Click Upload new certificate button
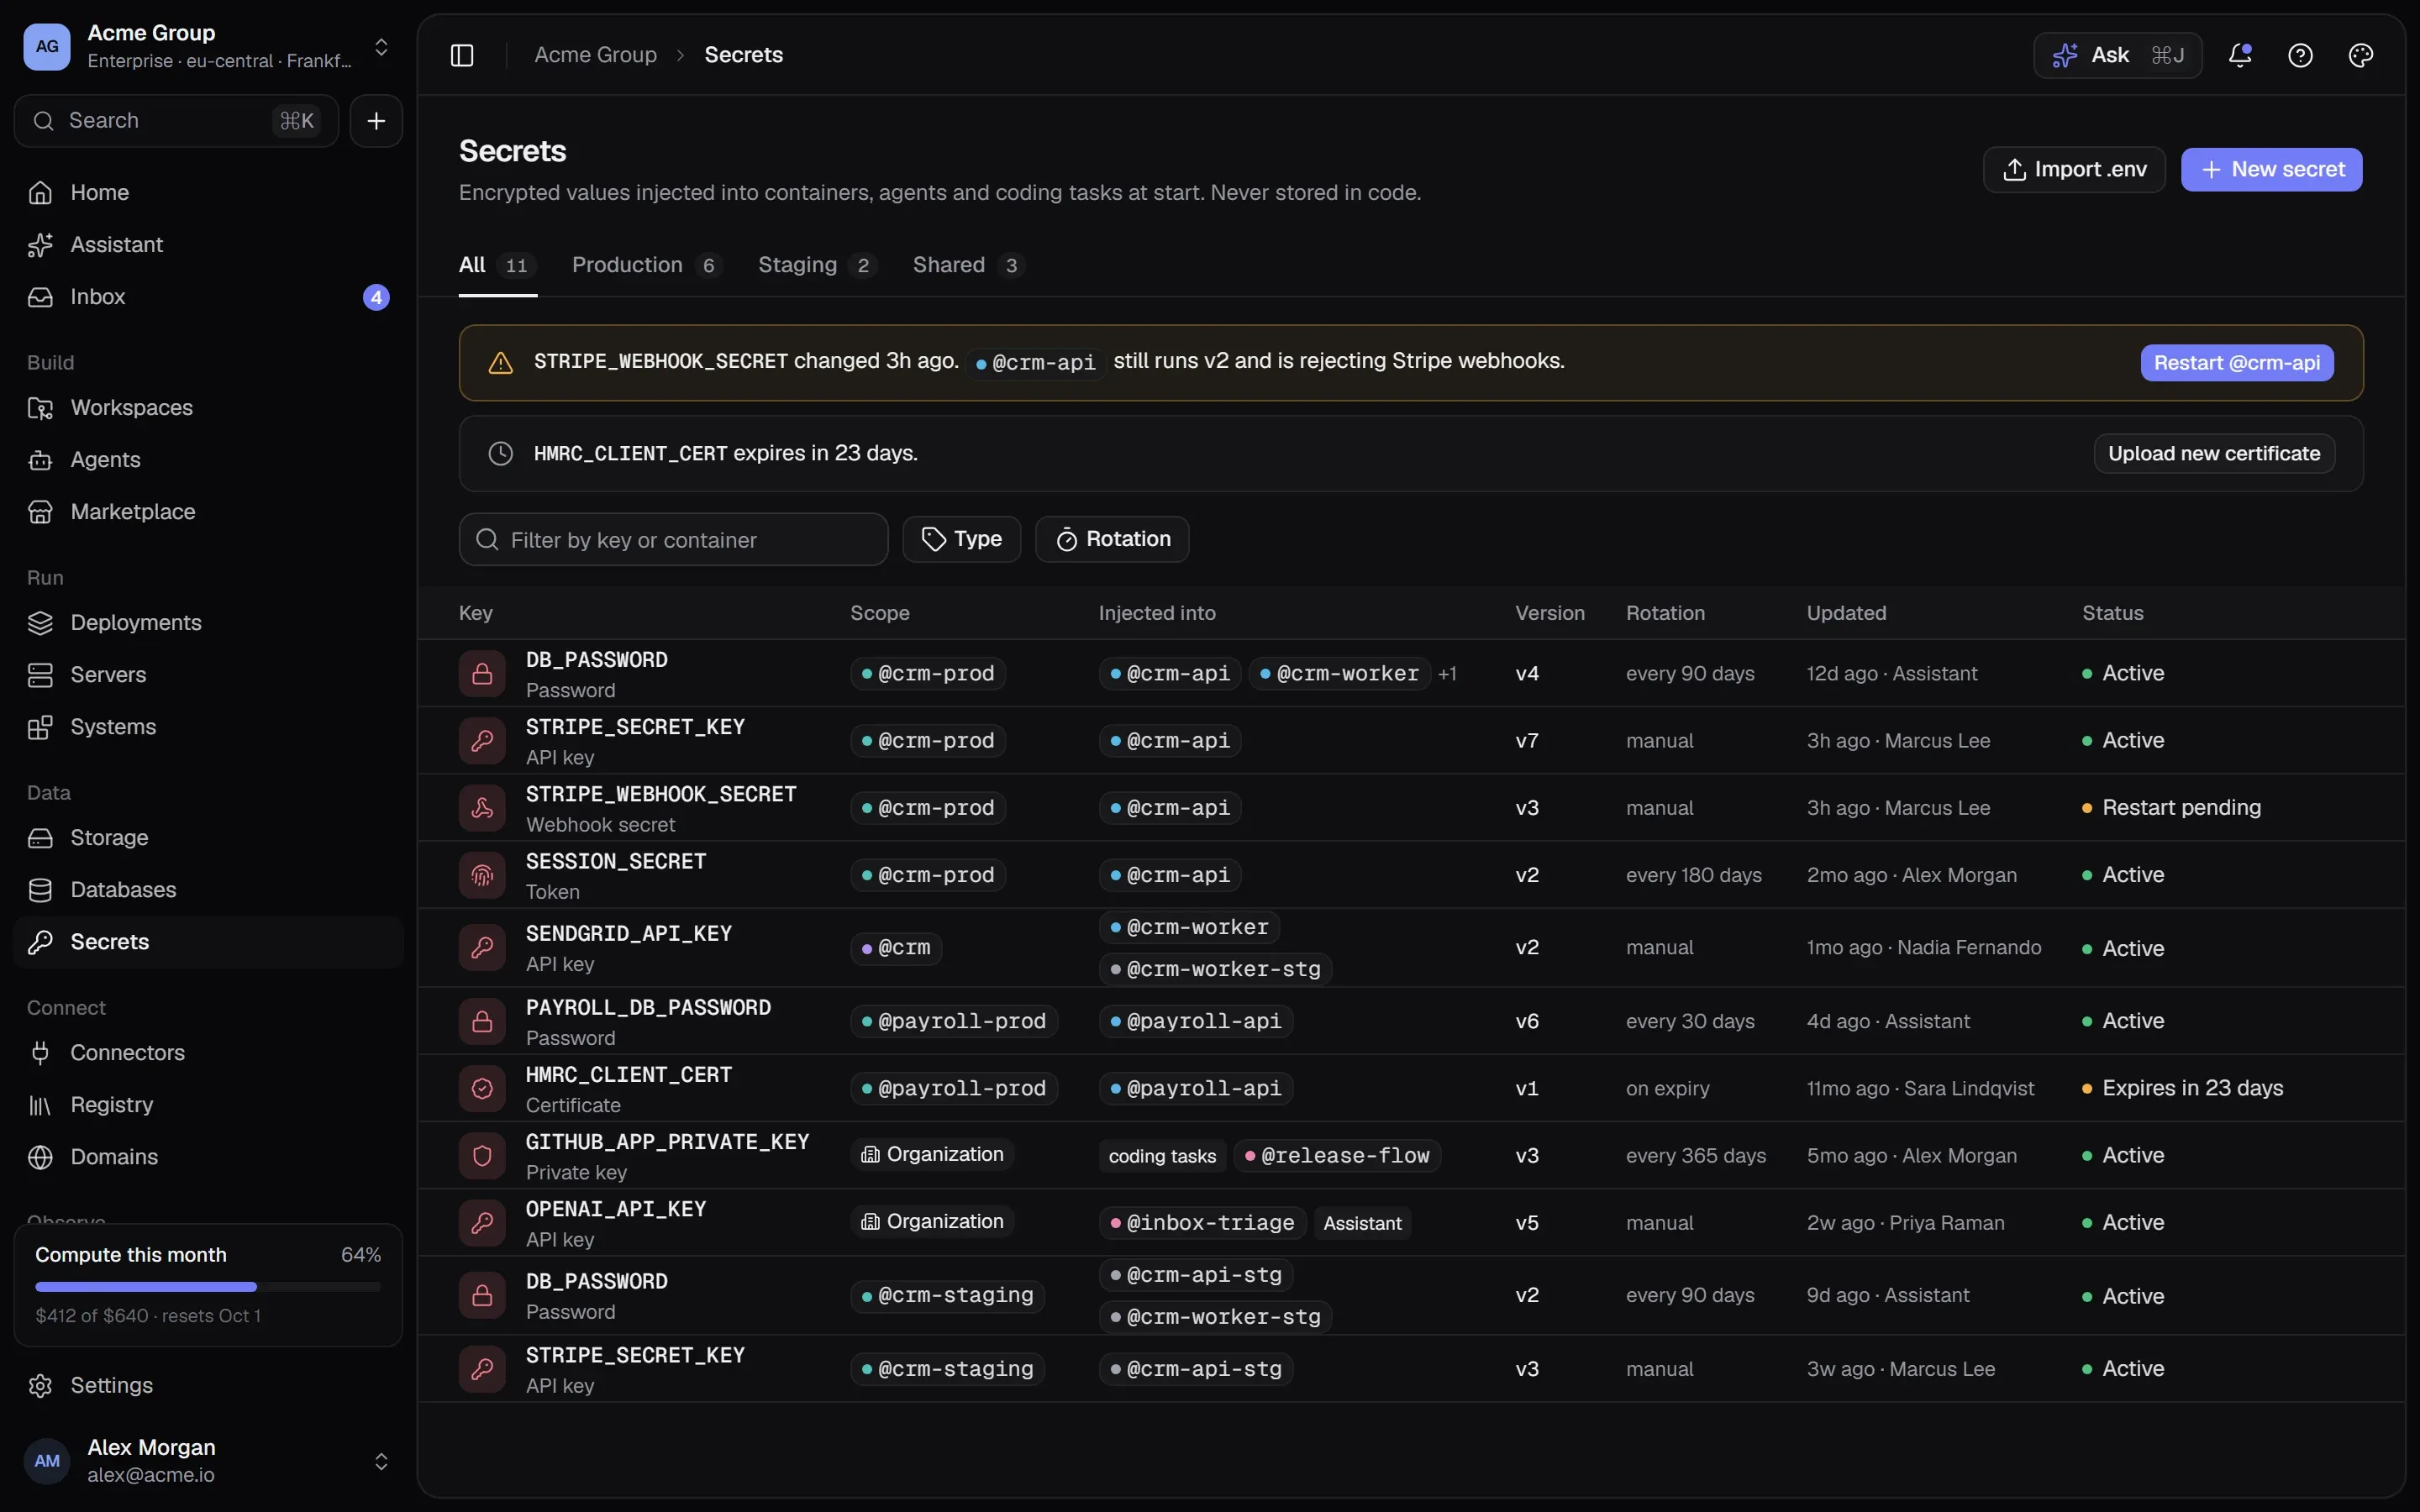The height and width of the screenshot is (1512, 2420). [2214, 453]
